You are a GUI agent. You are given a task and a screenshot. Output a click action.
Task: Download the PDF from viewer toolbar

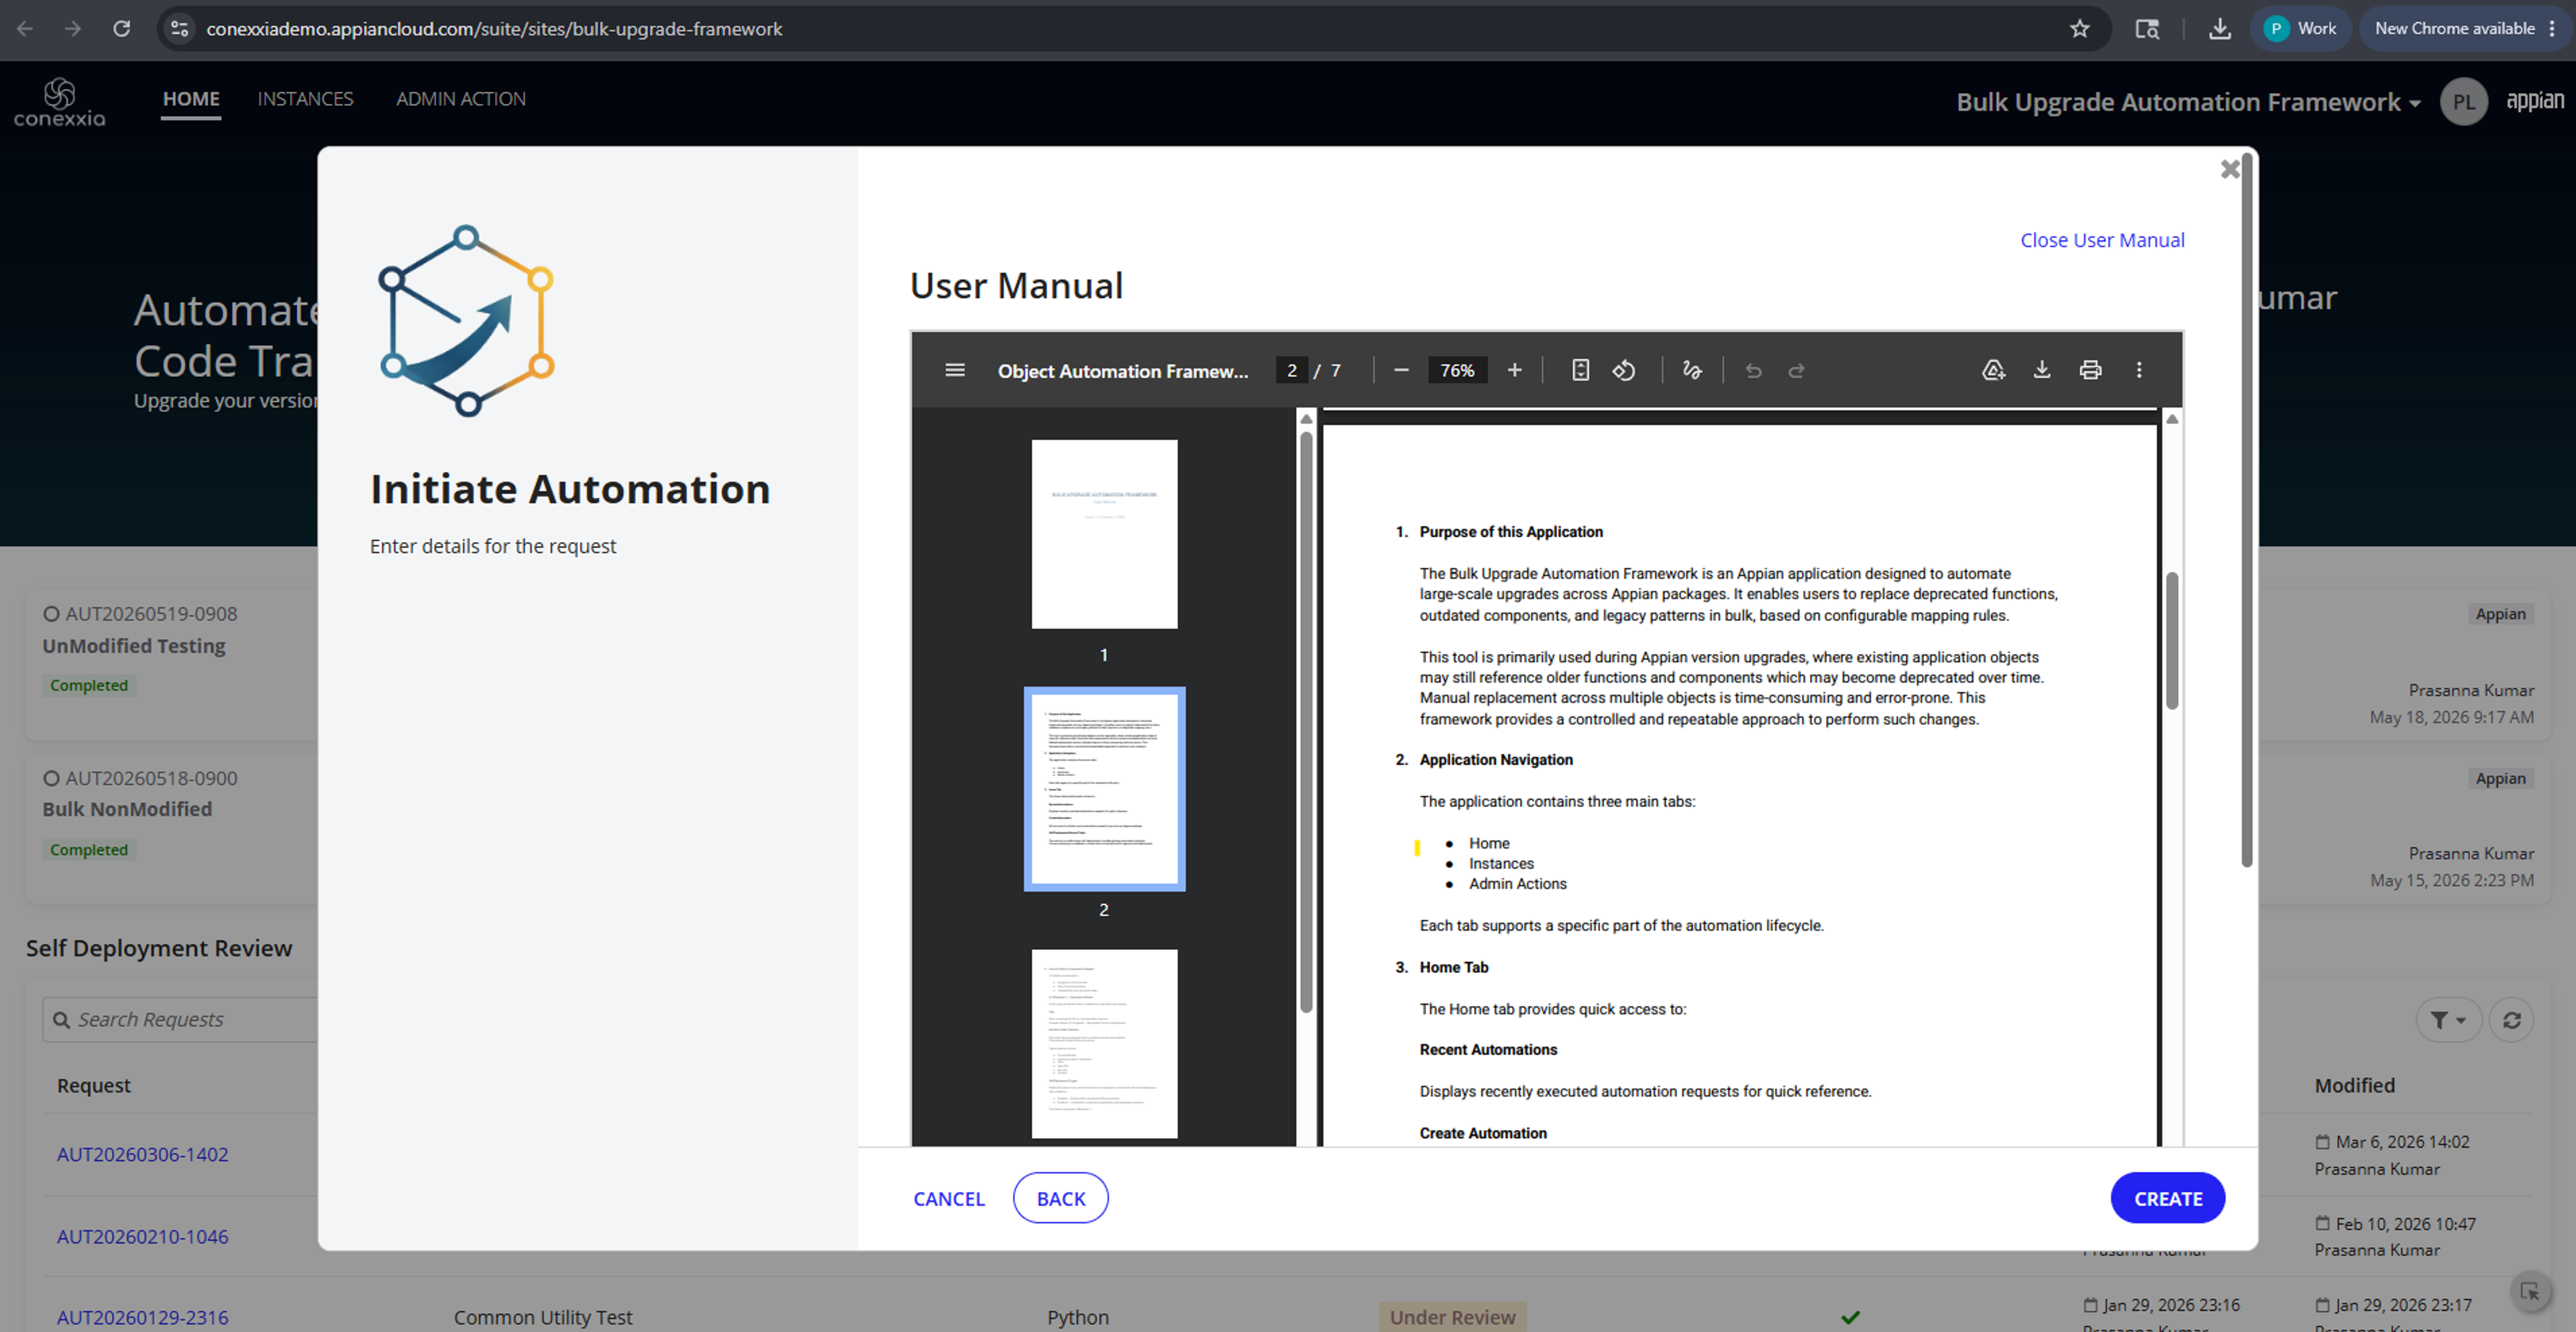(x=2042, y=370)
